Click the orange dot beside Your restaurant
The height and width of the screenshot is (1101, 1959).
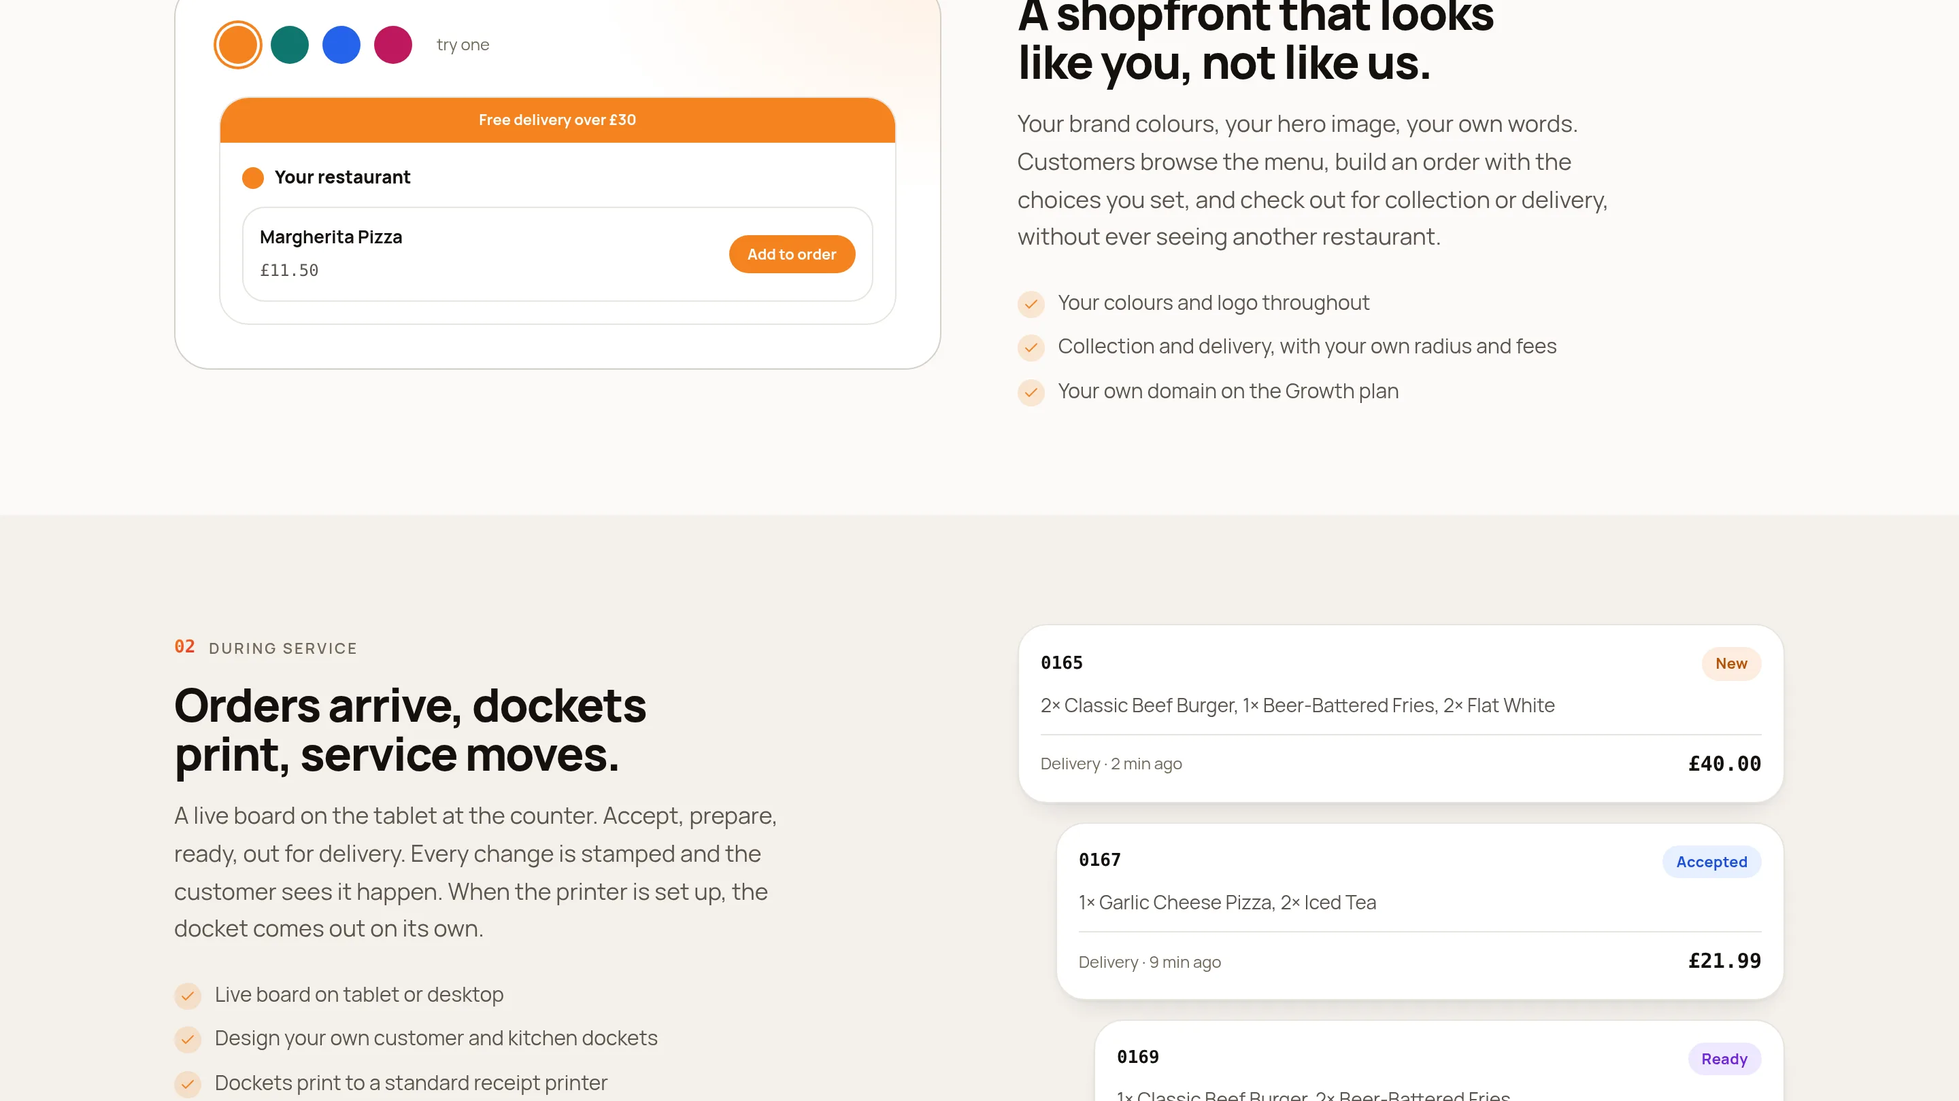[253, 178]
